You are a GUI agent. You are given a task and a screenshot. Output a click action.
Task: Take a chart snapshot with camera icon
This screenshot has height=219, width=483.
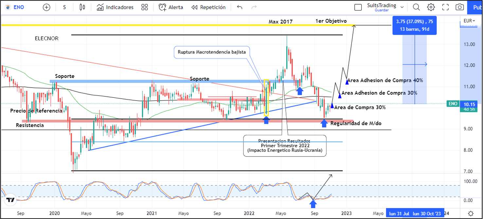click(x=460, y=7)
